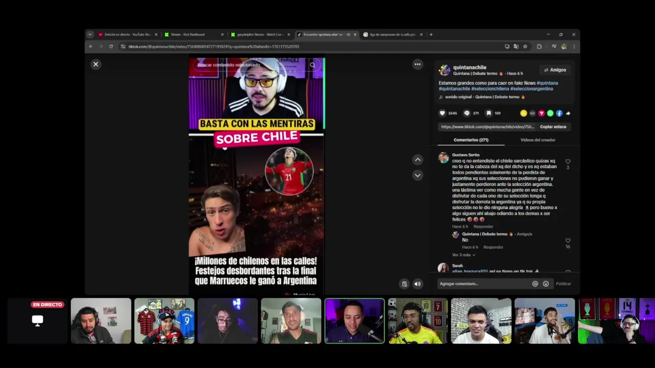Open comments via speech bubble icon
This screenshot has width=655, height=368.
click(x=467, y=113)
